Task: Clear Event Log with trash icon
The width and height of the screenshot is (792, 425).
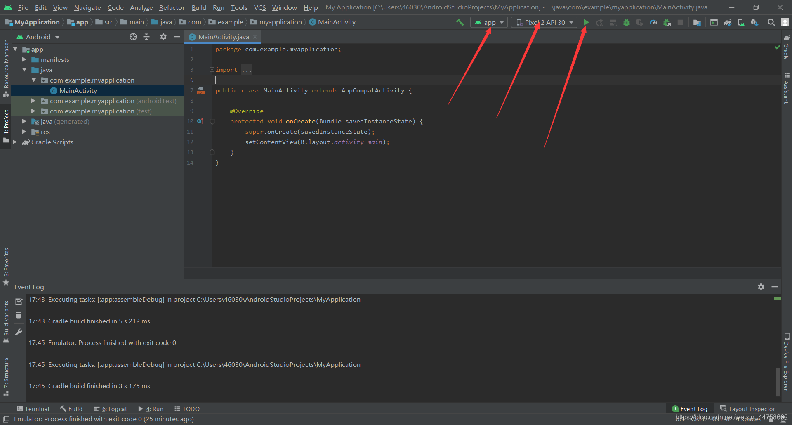Action: coord(19,315)
